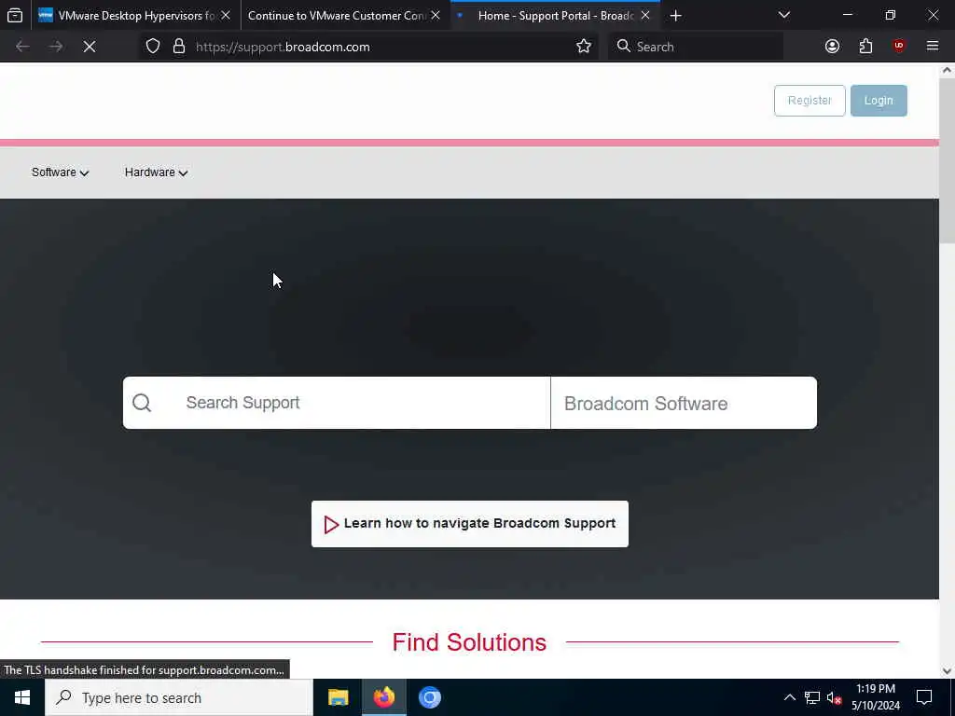955x716 pixels.
Task: Open the Broadcom Software category dropdown
Action: (x=684, y=403)
